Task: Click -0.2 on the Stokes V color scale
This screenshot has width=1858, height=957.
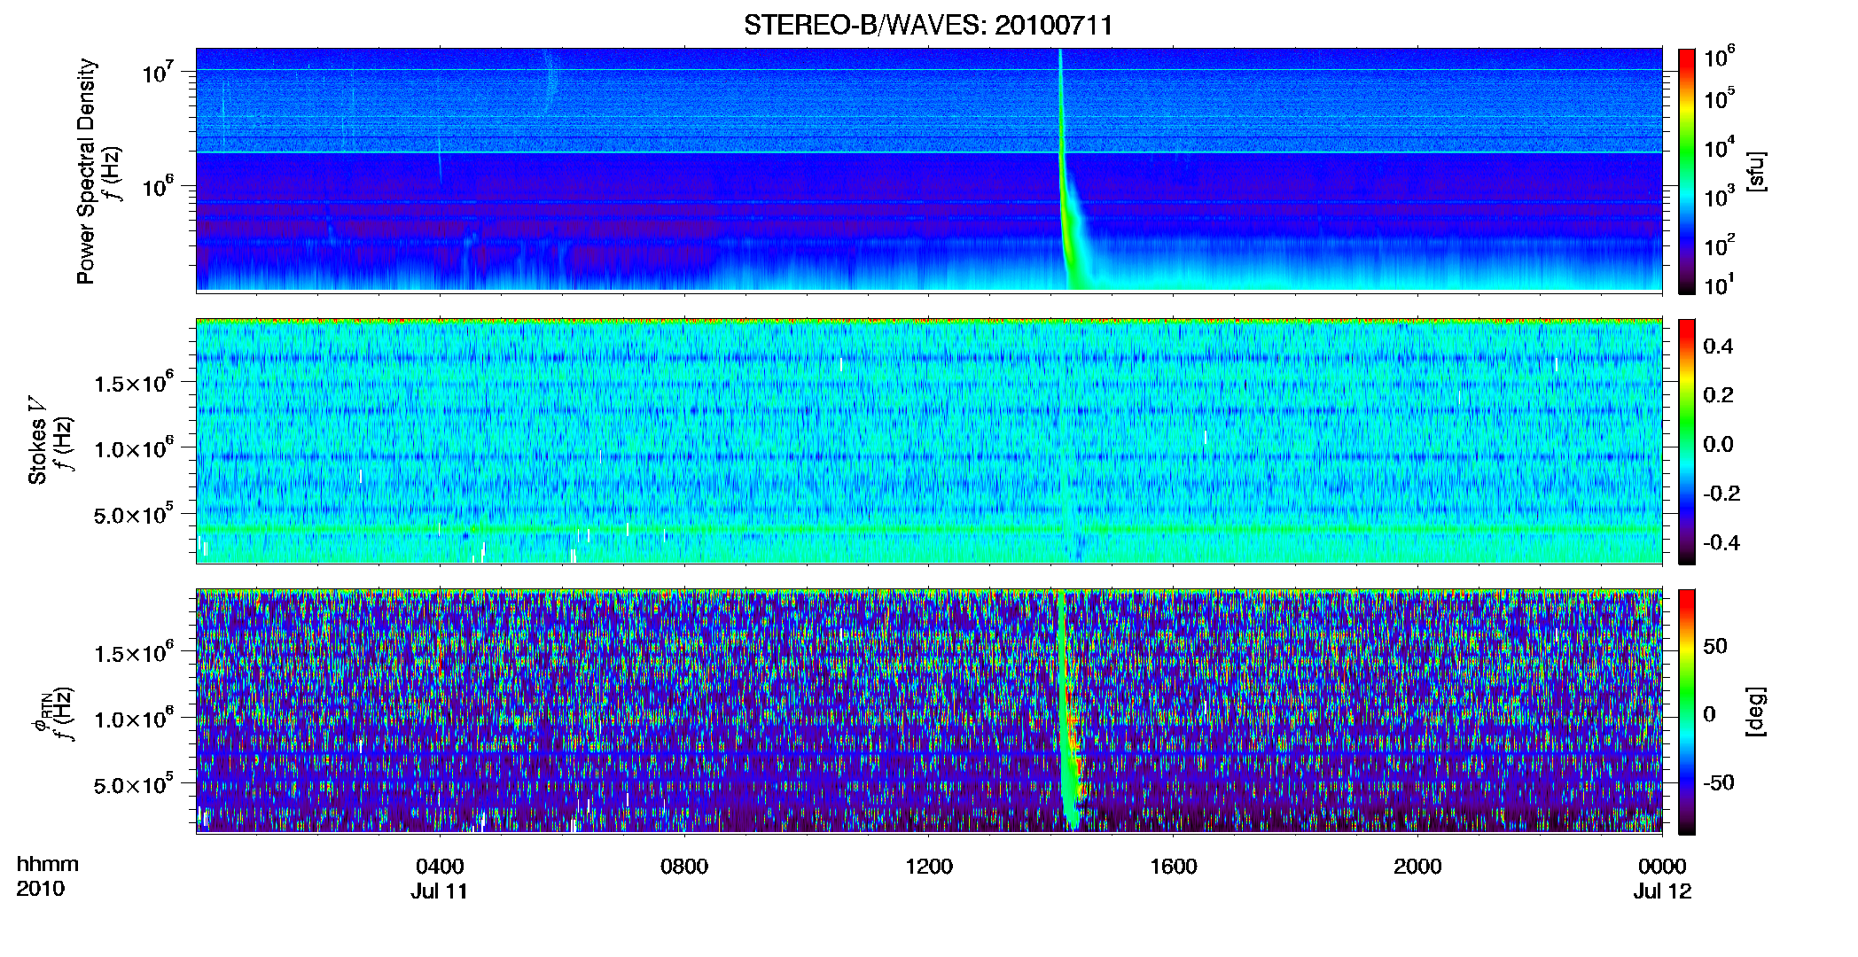Action: [1721, 494]
